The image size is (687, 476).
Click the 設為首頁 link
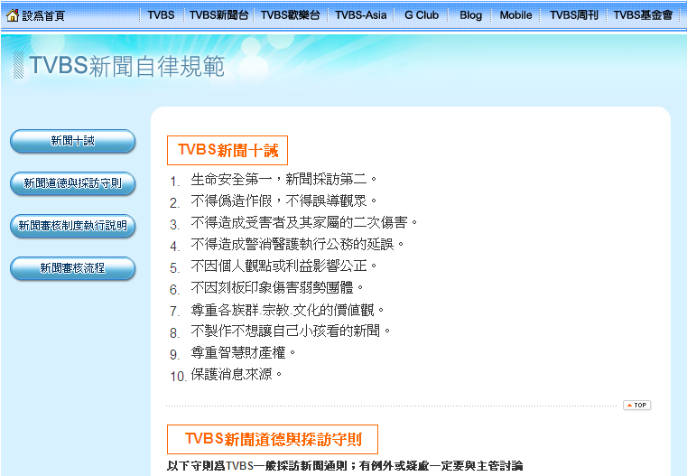click(x=43, y=15)
